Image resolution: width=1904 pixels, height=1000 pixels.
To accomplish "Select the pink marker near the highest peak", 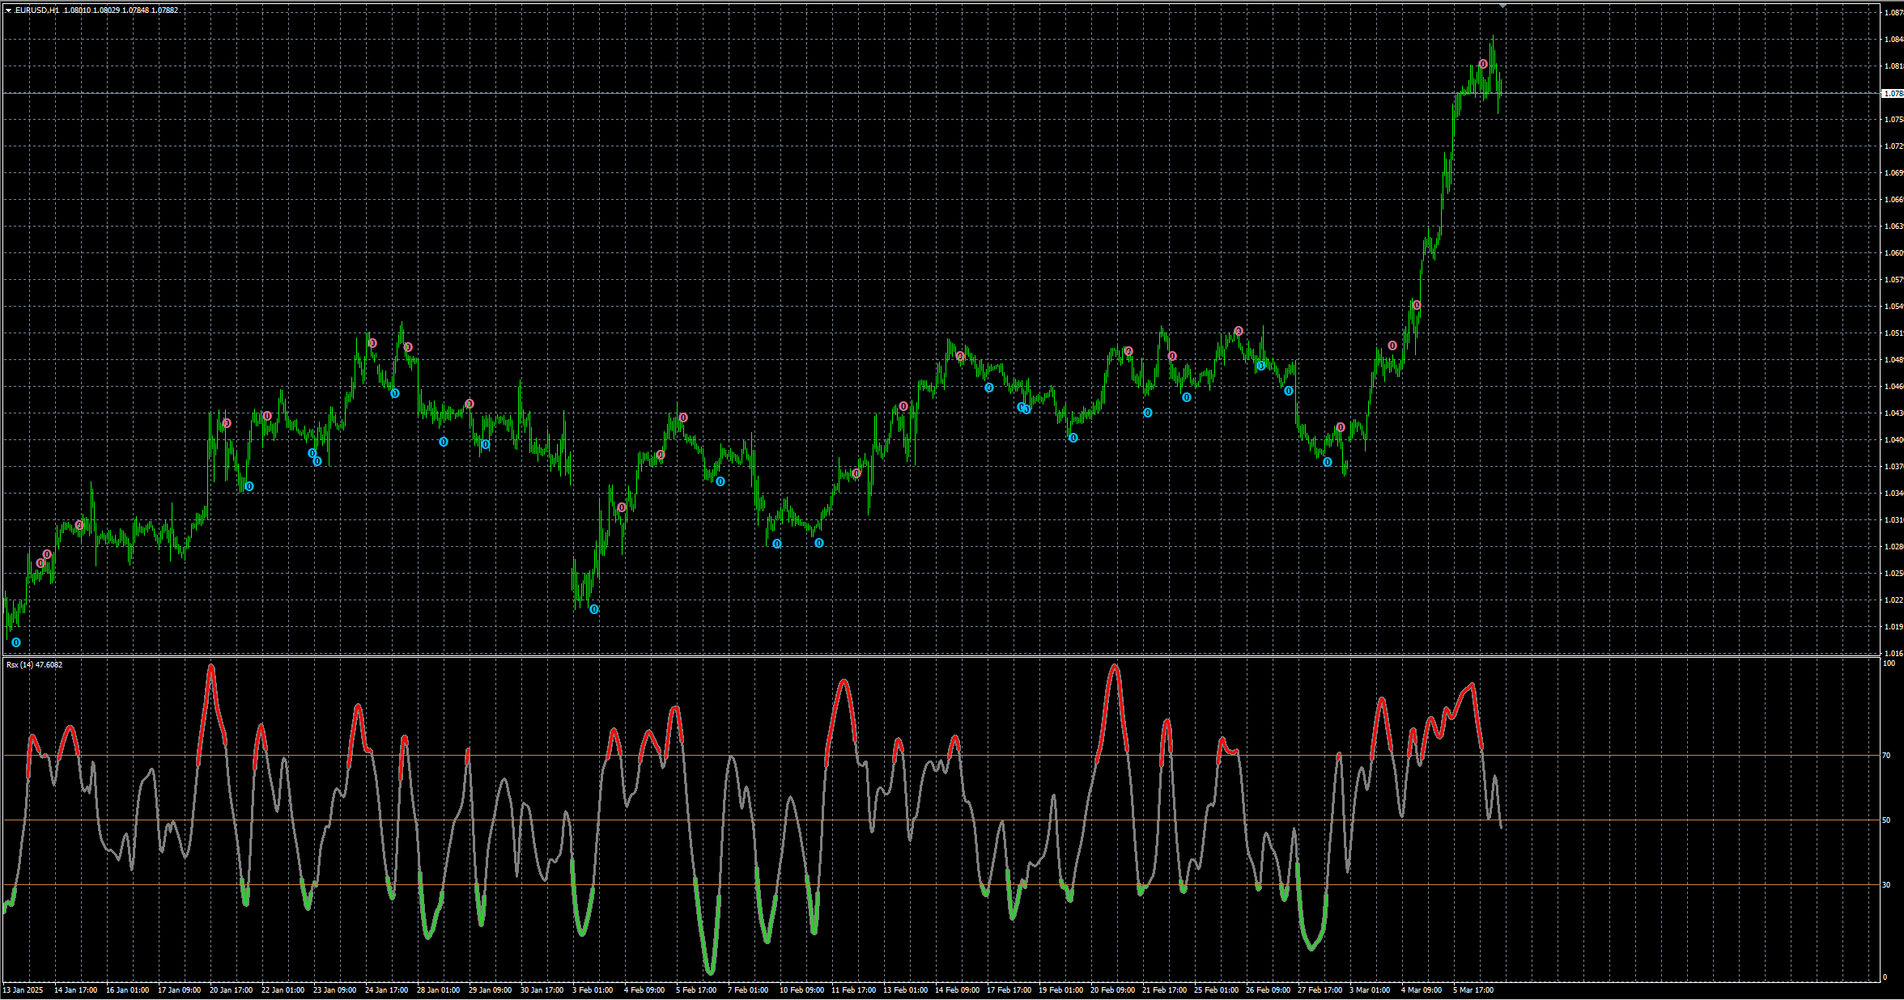I will click(x=1483, y=64).
